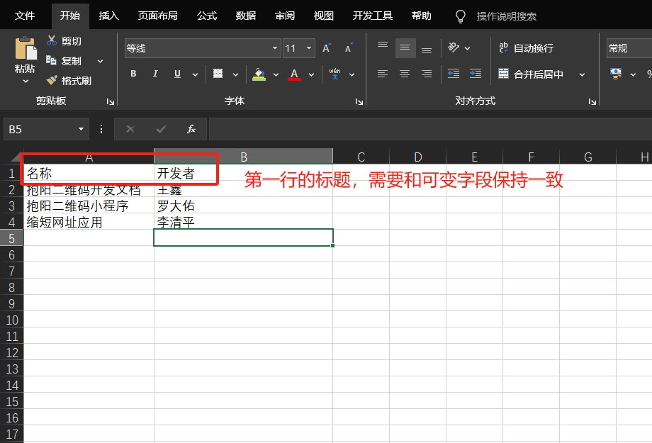Screen dimensions: 652x443
Task: Toggle bold formatting
Action: coord(133,74)
